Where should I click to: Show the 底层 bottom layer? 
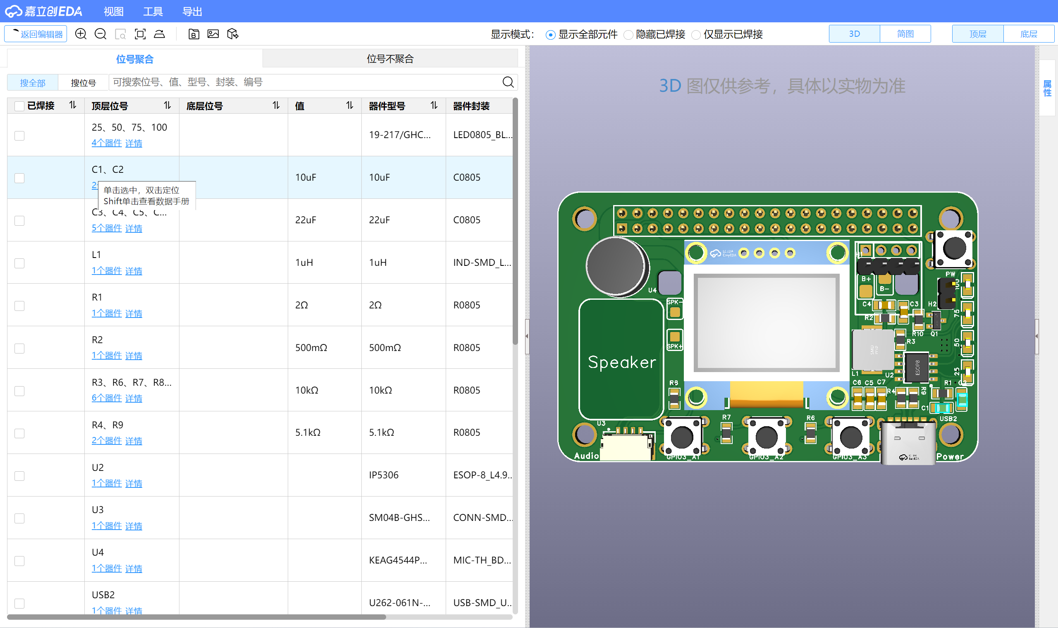pos(1029,34)
